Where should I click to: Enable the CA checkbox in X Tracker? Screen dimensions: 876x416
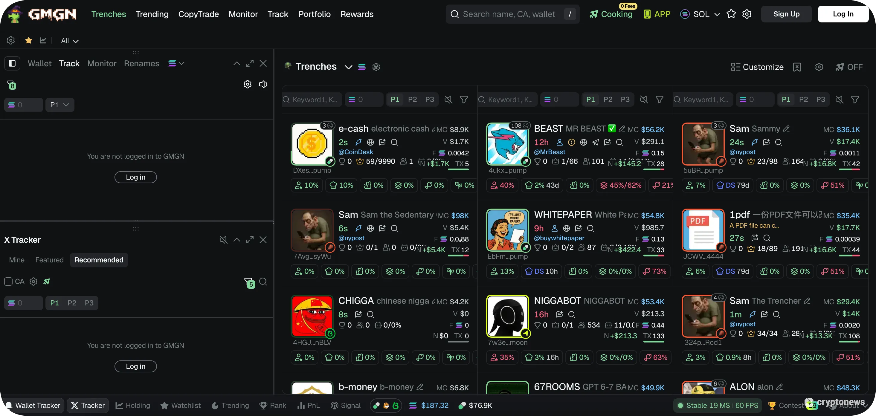[x=8, y=282]
